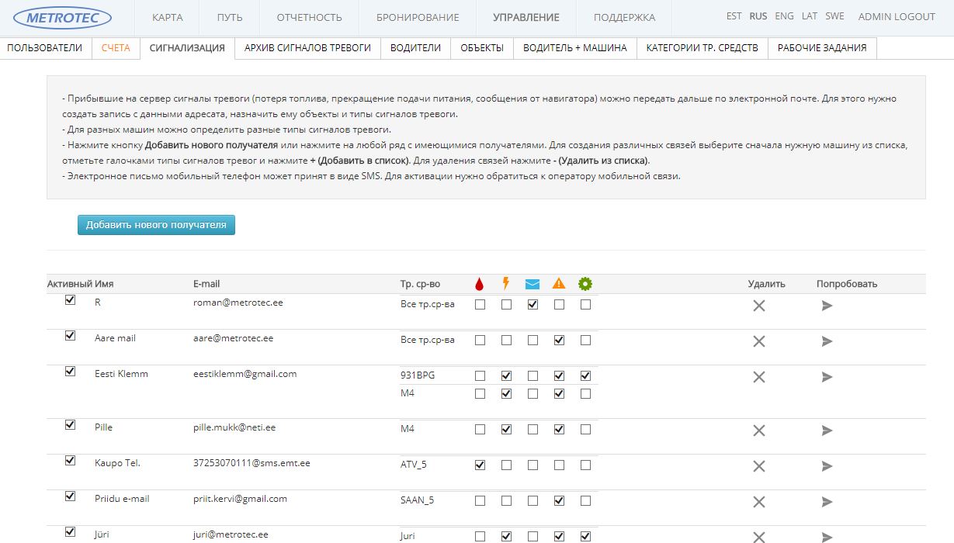The image size is (954, 543).
Task: Click Добавить нового получателя button
Action: tap(156, 225)
